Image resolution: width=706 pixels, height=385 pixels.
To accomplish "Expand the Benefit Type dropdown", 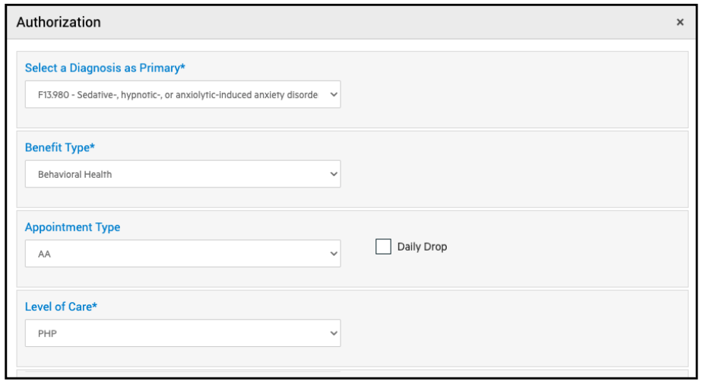I will 182,174.
